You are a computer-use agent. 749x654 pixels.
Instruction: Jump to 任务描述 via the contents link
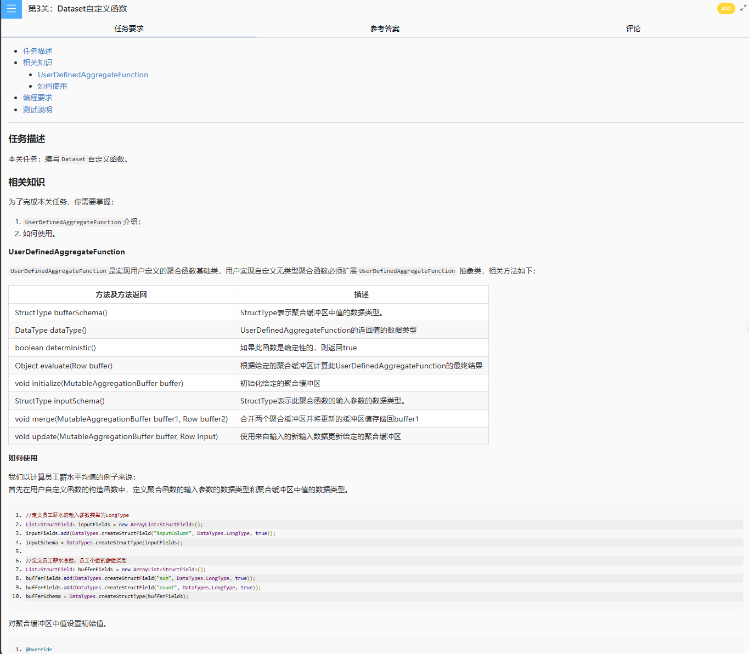(37, 51)
